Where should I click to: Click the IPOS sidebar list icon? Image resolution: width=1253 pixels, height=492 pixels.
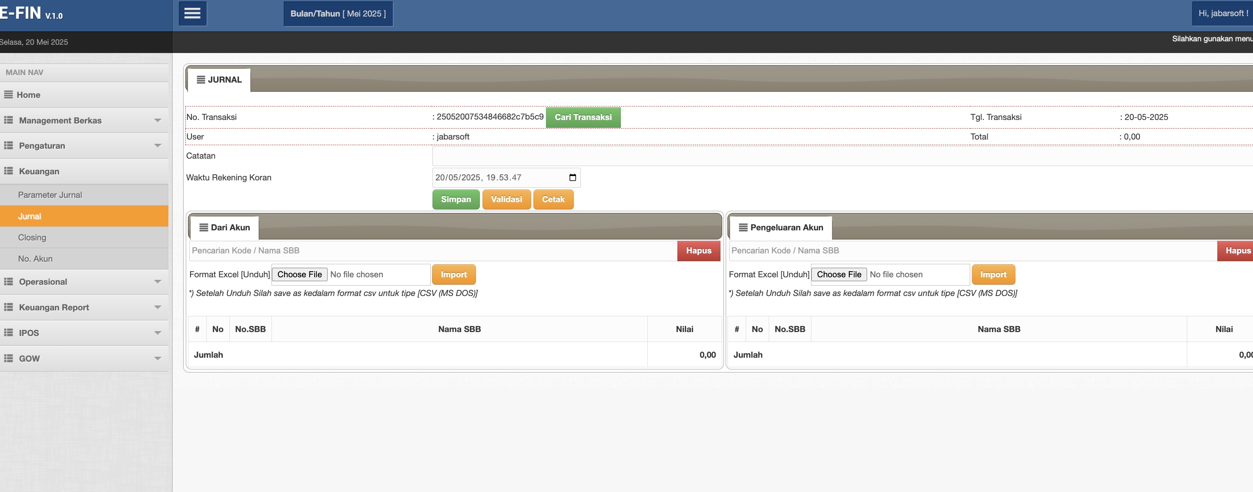tap(8, 332)
